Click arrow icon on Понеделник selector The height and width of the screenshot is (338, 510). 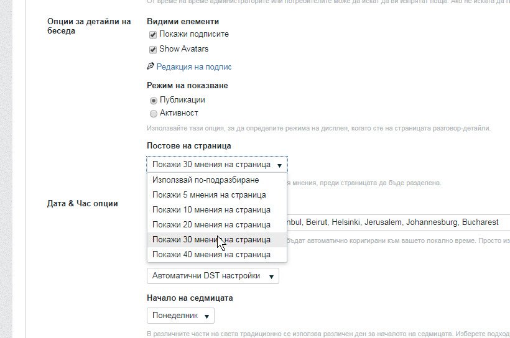click(x=206, y=316)
